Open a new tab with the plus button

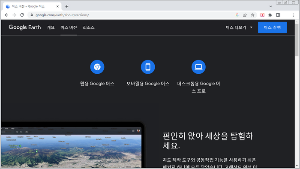point(66,6)
